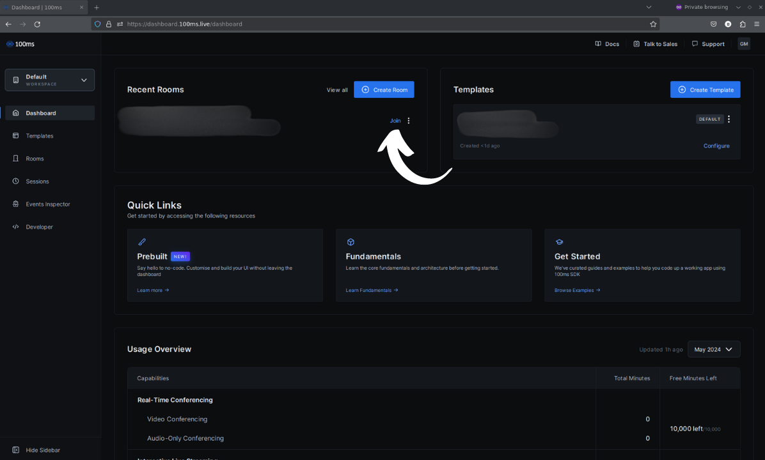Click the Create Room button
The height and width of the screenshot is (460, 765).
(384, 89)
